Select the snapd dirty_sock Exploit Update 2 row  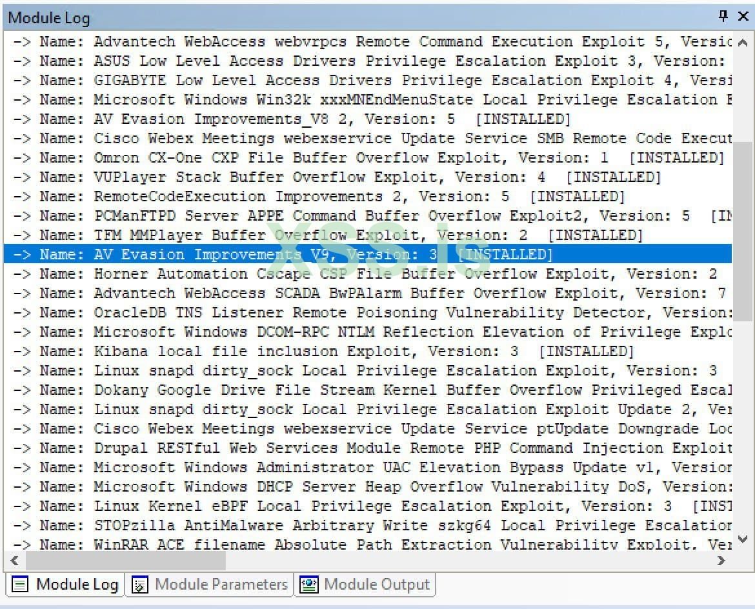(x=368, y=409)
